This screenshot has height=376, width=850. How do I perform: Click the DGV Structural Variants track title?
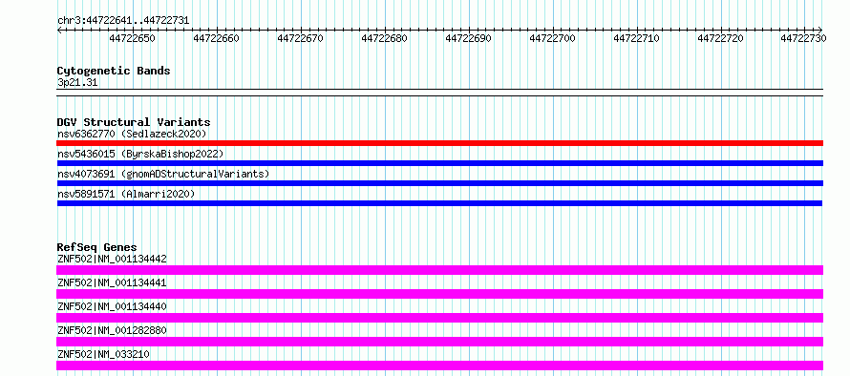tap(134, 122)
